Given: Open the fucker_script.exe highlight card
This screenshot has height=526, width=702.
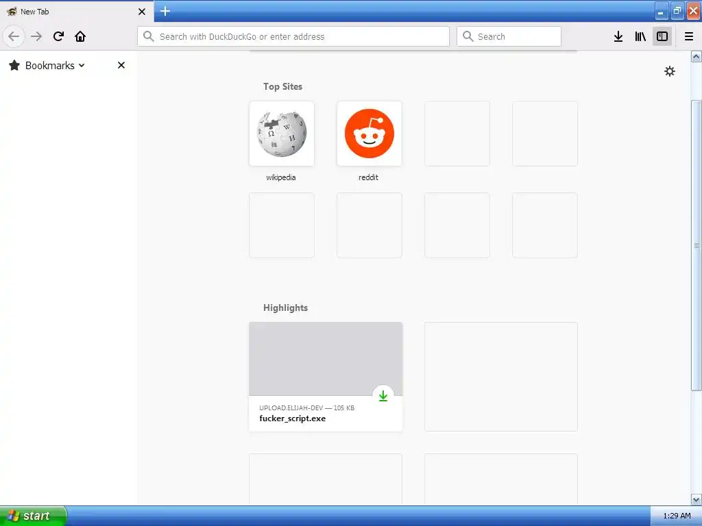Looking at the screenshot, I should point(326,377).
